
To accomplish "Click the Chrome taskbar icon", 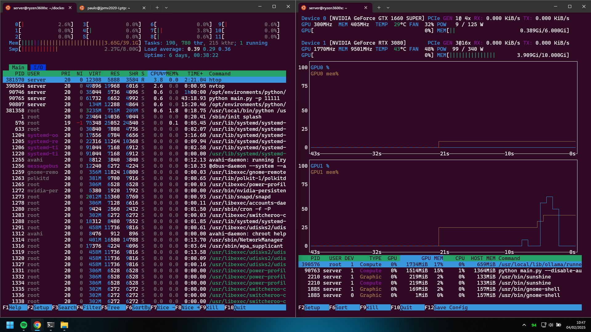I will coord(37,325).
